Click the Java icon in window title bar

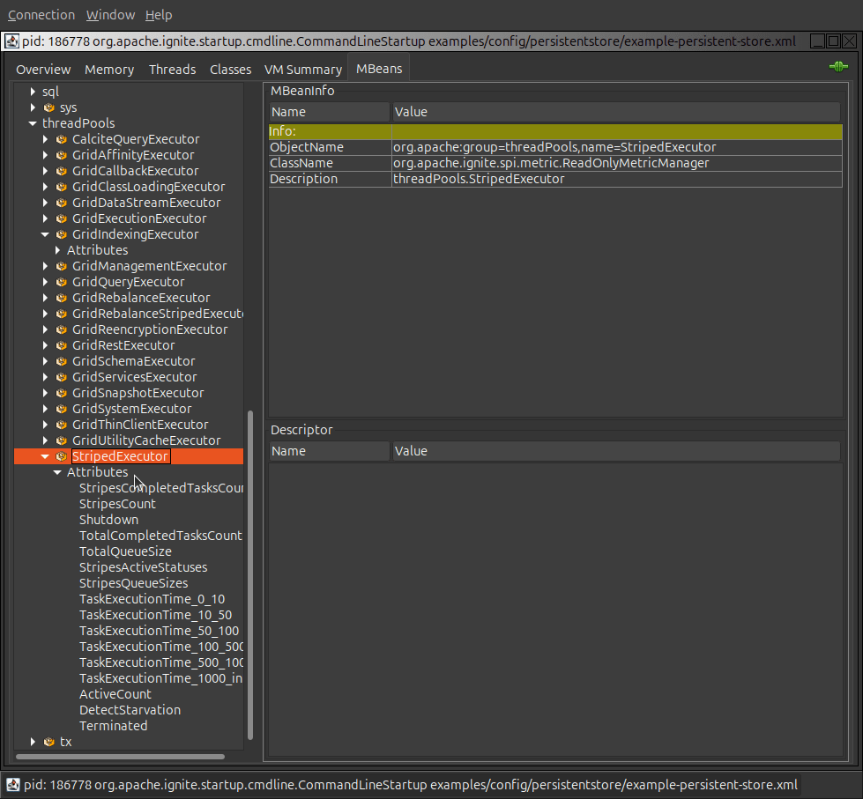click(12, 41)
